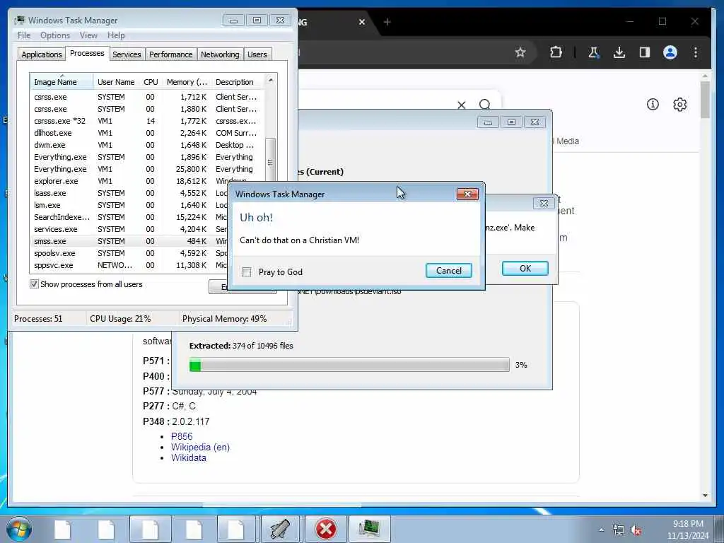The height and width of the screenshot is (543, 724).
Task: Open the first blank document taskbar item
Action: pyautogui.click(x=62, y=529)
